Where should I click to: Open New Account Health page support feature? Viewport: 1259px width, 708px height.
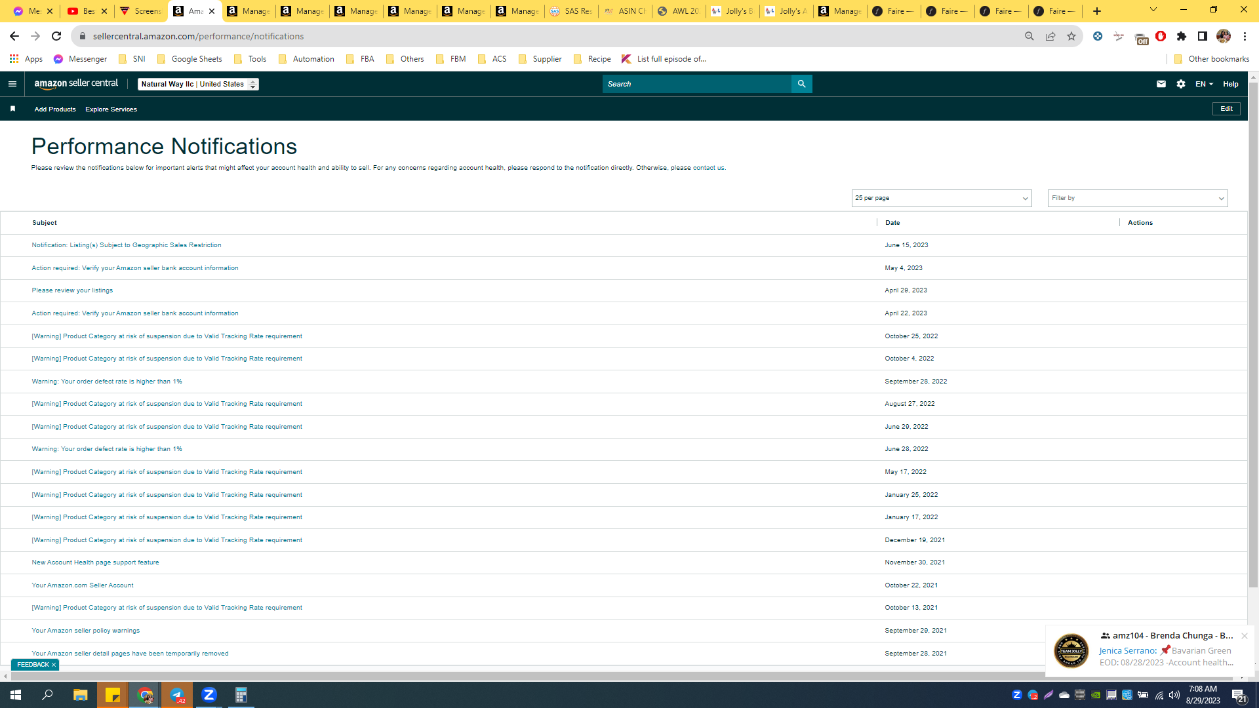tap(95, 562)
